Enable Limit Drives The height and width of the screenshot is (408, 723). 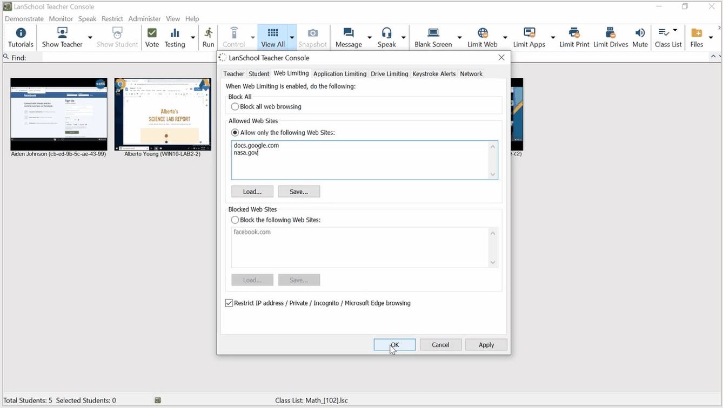click(611, 38)
